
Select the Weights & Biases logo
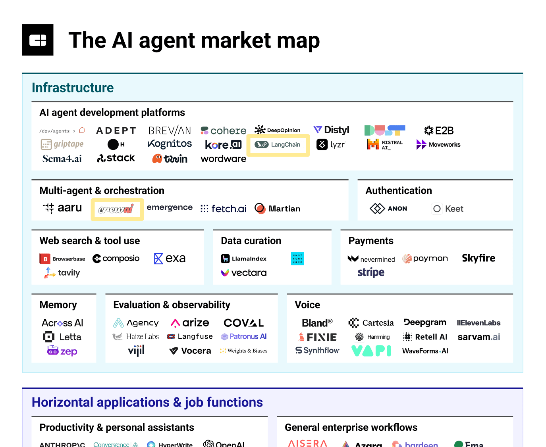point(243,351)
